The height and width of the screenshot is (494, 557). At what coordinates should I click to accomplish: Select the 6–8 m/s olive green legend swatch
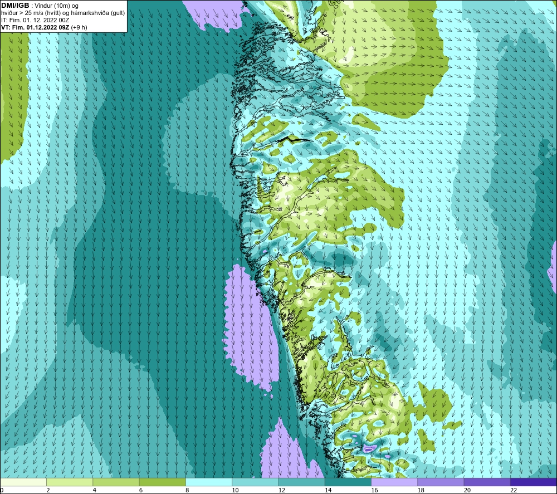(162, 482)
